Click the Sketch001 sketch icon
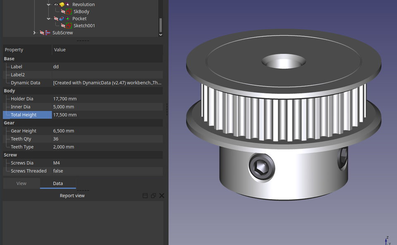The image size is (397, 245). point(69,25)
